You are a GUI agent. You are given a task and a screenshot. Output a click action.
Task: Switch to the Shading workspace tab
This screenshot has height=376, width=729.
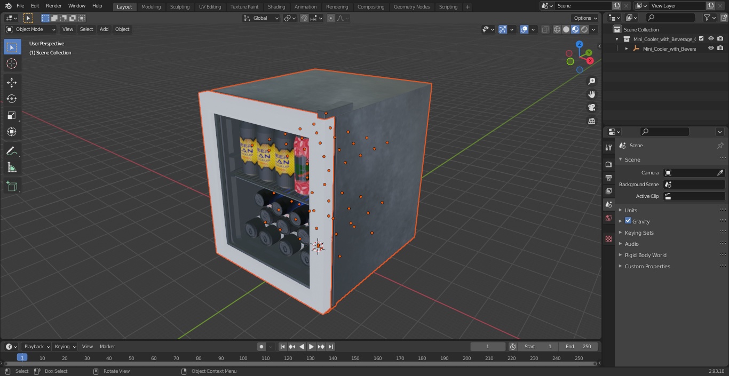click(x=276, y=7)
